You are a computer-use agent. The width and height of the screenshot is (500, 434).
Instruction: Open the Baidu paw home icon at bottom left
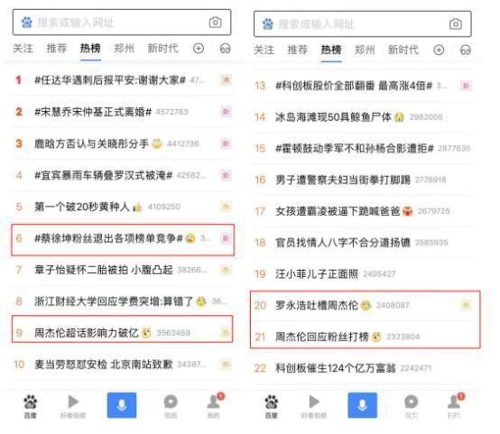31,406
